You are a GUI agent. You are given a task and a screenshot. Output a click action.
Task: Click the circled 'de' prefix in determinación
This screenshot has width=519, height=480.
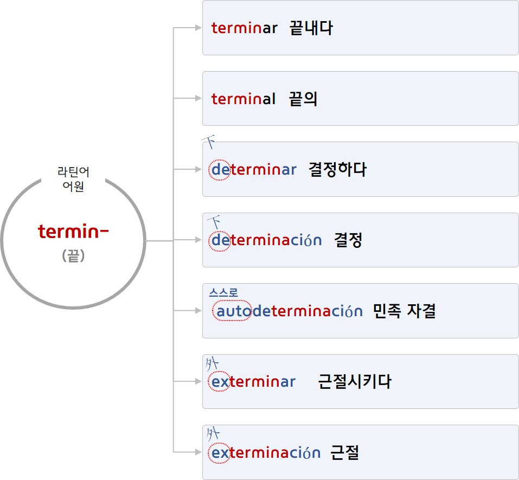click(x=219, y=241)
